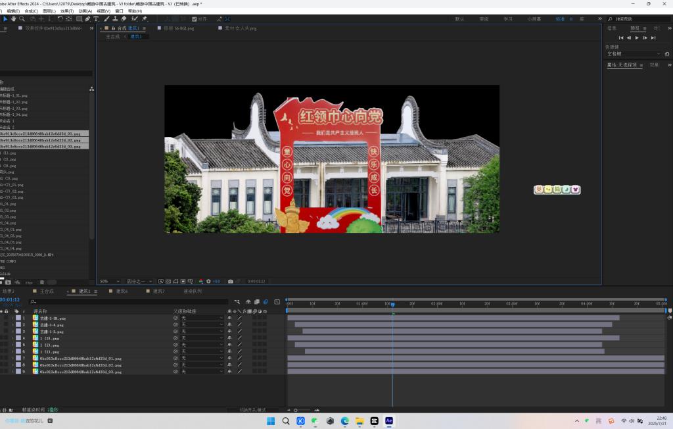Toggle the 对齐 snapping checkbox
This screenshot has width=673, height=429.
click(194, 19)
